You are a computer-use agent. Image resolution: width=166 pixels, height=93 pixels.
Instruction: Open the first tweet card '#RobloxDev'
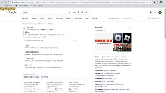pos(33,87)
